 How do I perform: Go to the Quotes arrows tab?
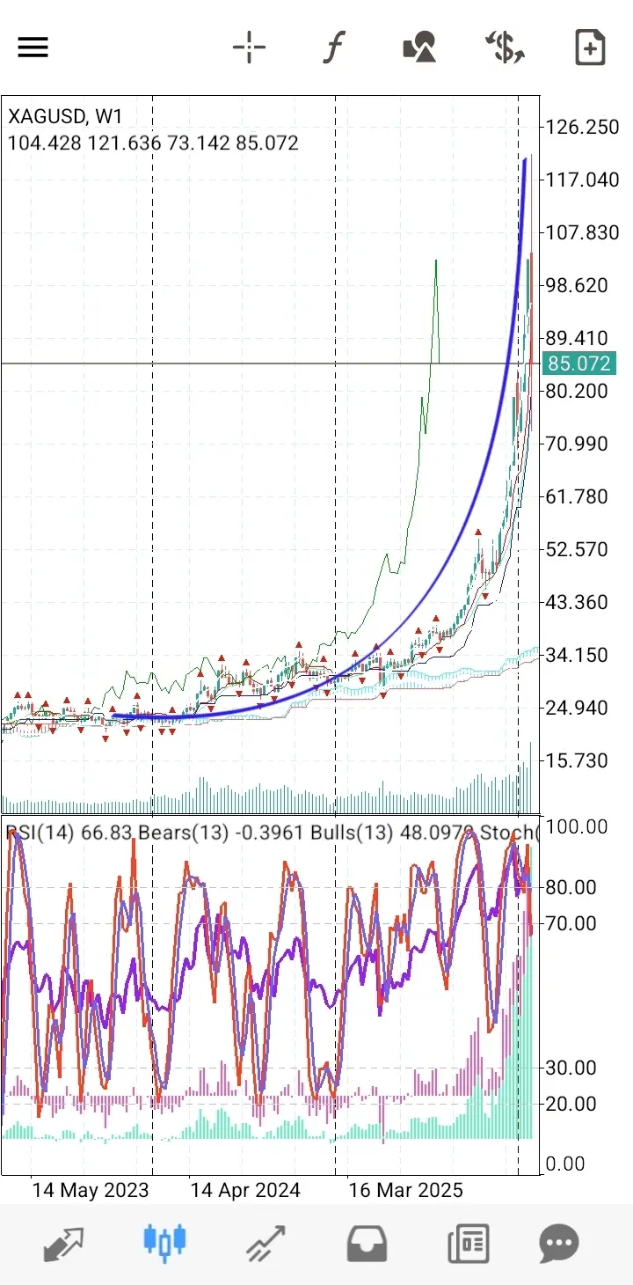click(x=64, y=1244)
